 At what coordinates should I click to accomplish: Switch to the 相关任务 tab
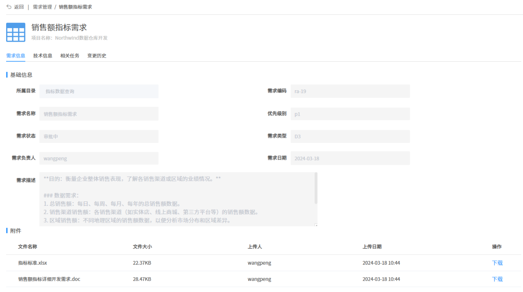tap(70, 56)
